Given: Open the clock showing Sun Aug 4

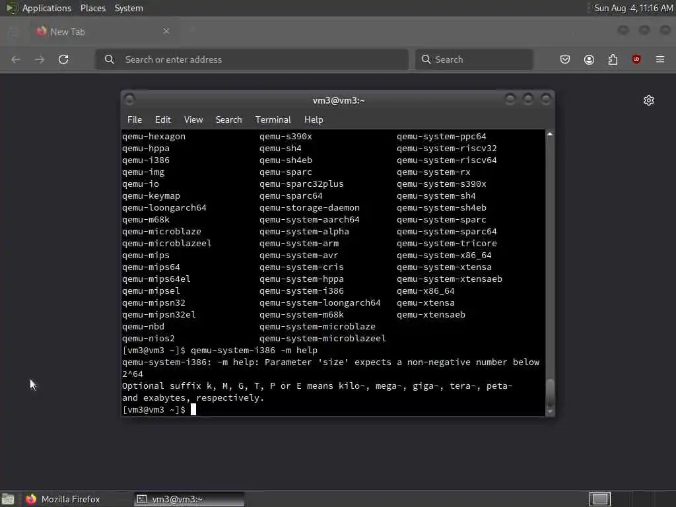Looking at the screenshot, I should [633, 8].
